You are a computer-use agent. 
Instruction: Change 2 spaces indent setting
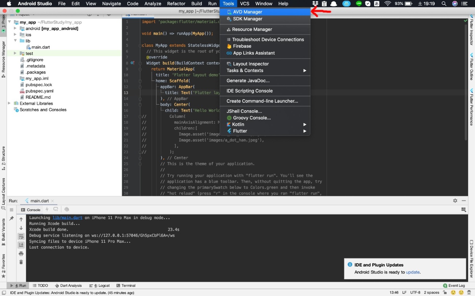pos(432,292)
